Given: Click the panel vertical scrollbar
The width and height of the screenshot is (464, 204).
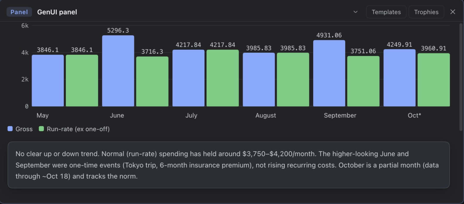Looking at the screenshot, I should [461, 77].
